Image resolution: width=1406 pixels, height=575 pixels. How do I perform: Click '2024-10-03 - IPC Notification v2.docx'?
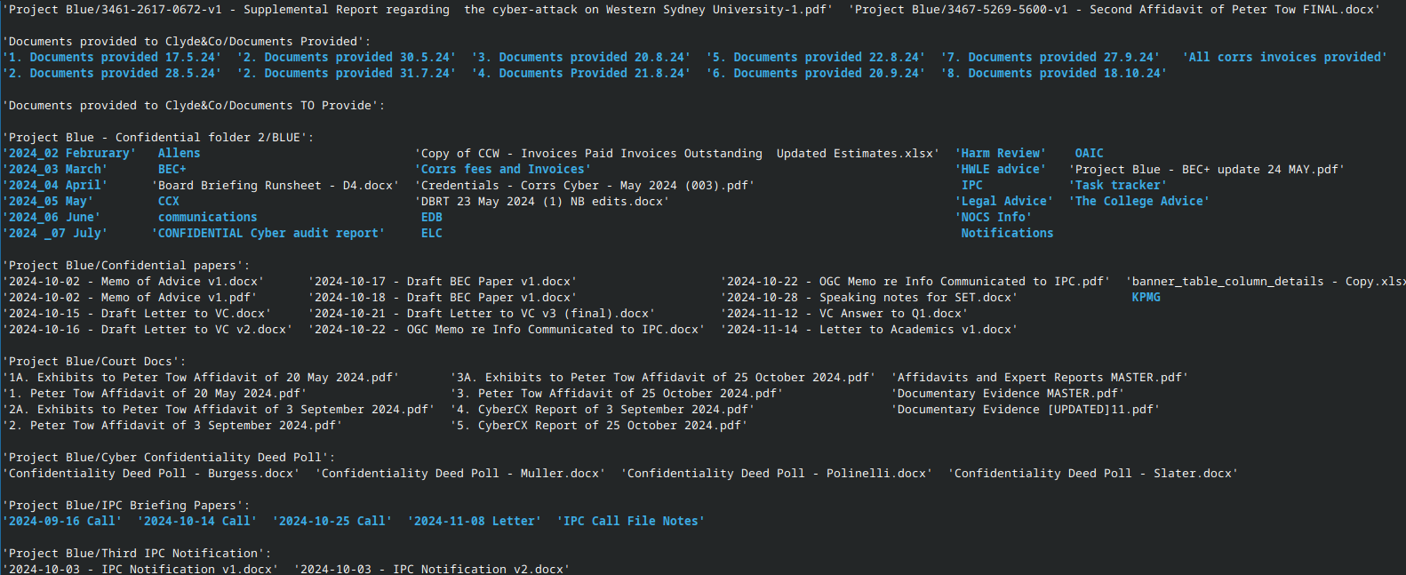click(432, 569)
